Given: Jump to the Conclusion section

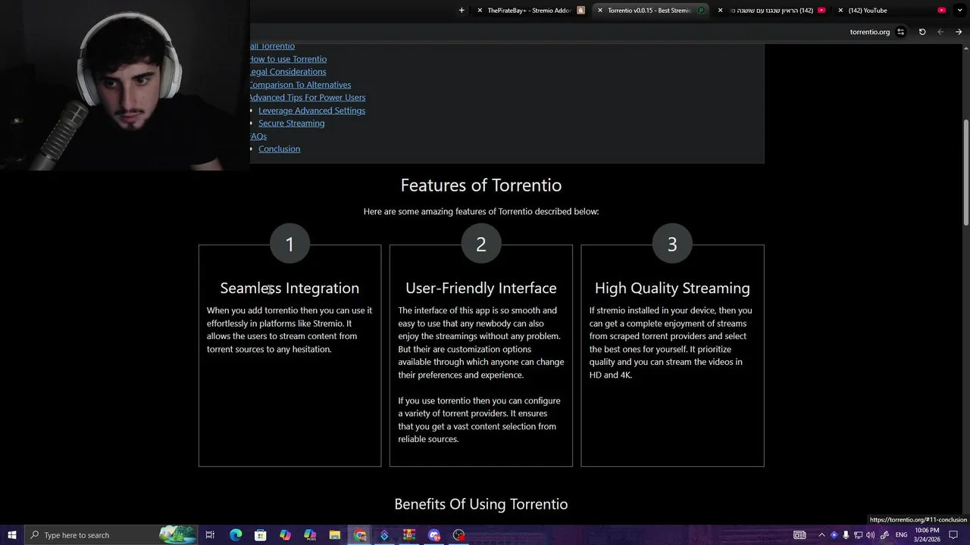Looking at the screenshot, I should 279,149.
